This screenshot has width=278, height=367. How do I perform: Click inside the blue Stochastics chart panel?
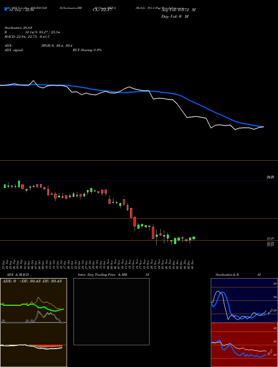244,300
